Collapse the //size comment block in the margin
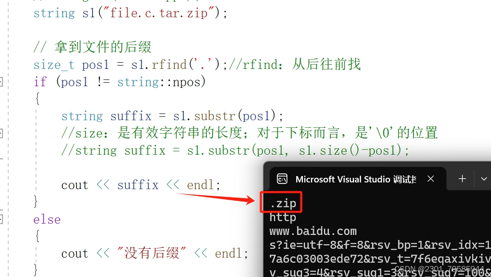Viewport: 491px width, 277px height. (x=1, y=134)
